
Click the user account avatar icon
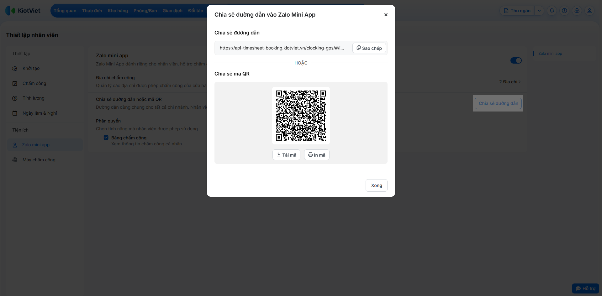(589, 11)
